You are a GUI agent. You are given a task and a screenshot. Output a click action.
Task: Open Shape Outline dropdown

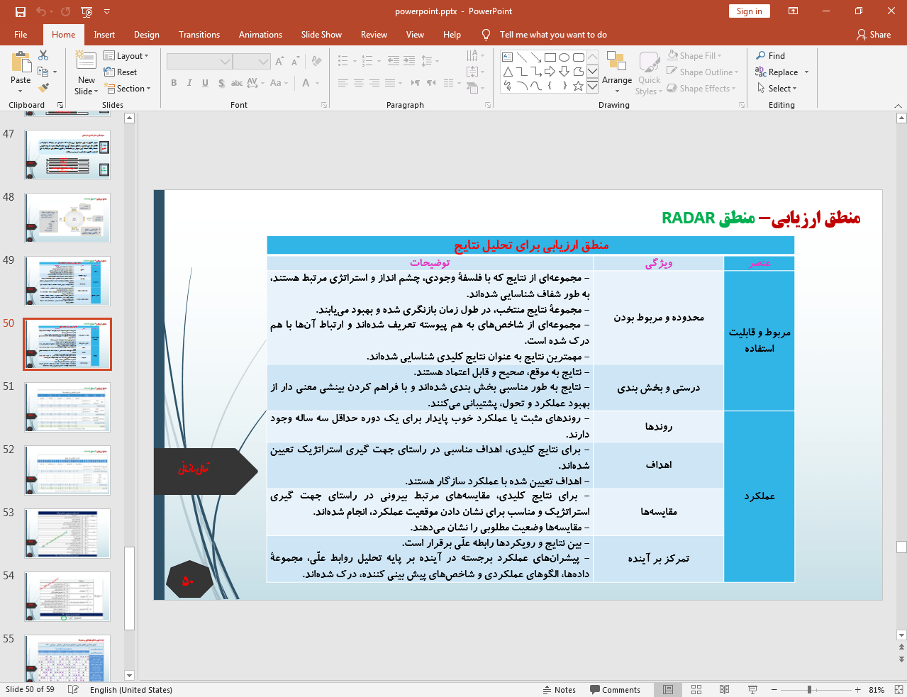[702, 72]
